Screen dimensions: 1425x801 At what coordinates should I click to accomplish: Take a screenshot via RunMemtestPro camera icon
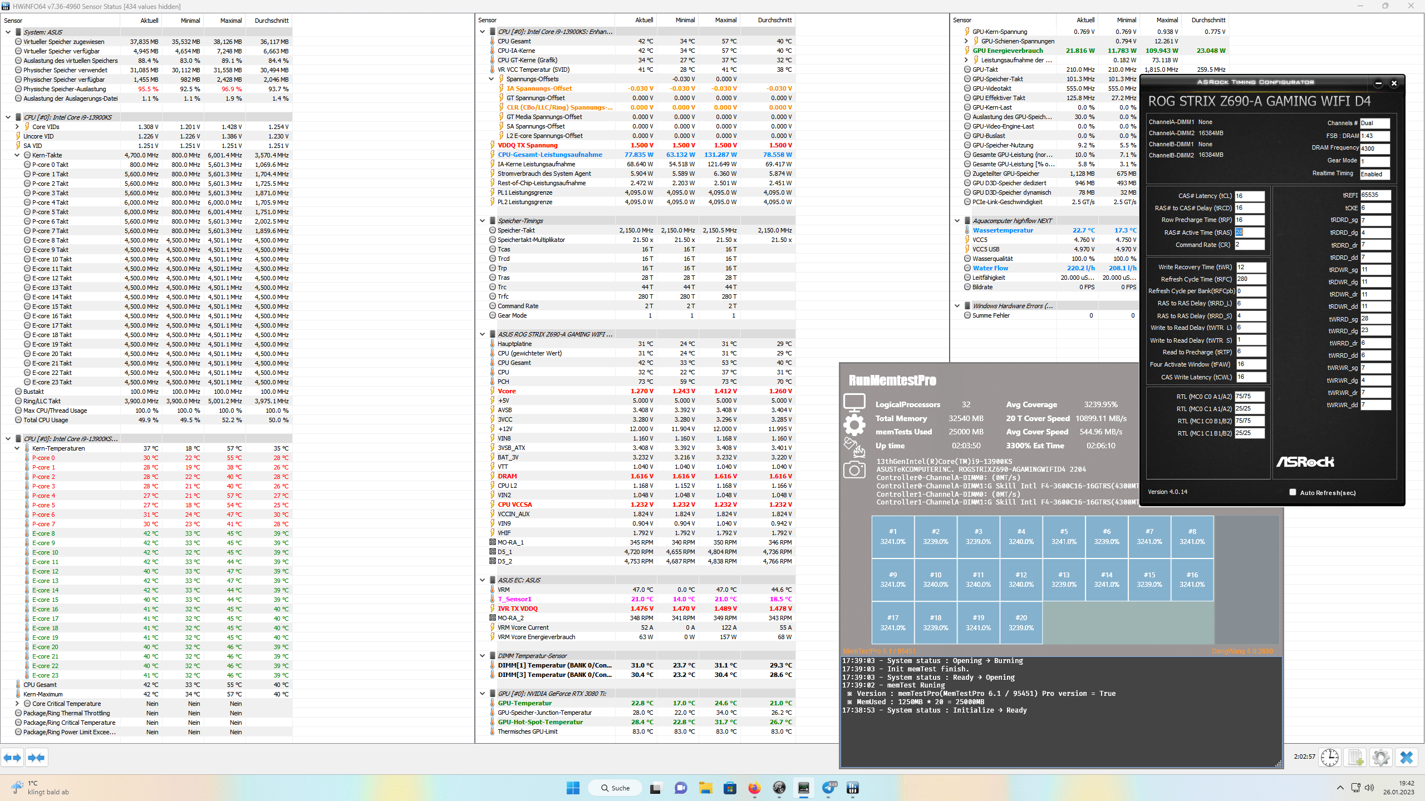tap(854, 470)
